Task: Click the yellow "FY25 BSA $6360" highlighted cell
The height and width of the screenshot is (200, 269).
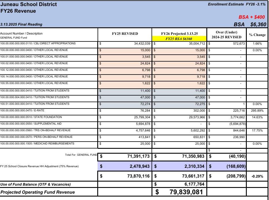Action: click(179, 39)
